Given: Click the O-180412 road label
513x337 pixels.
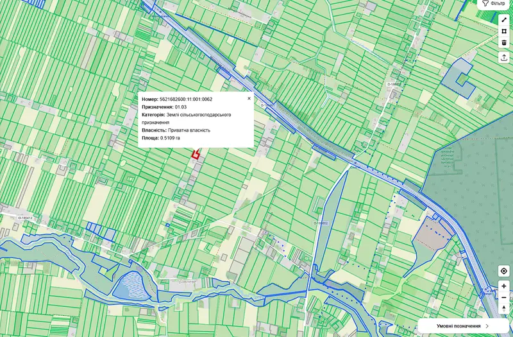Looking at the screenshot, I should pos(25,218).
